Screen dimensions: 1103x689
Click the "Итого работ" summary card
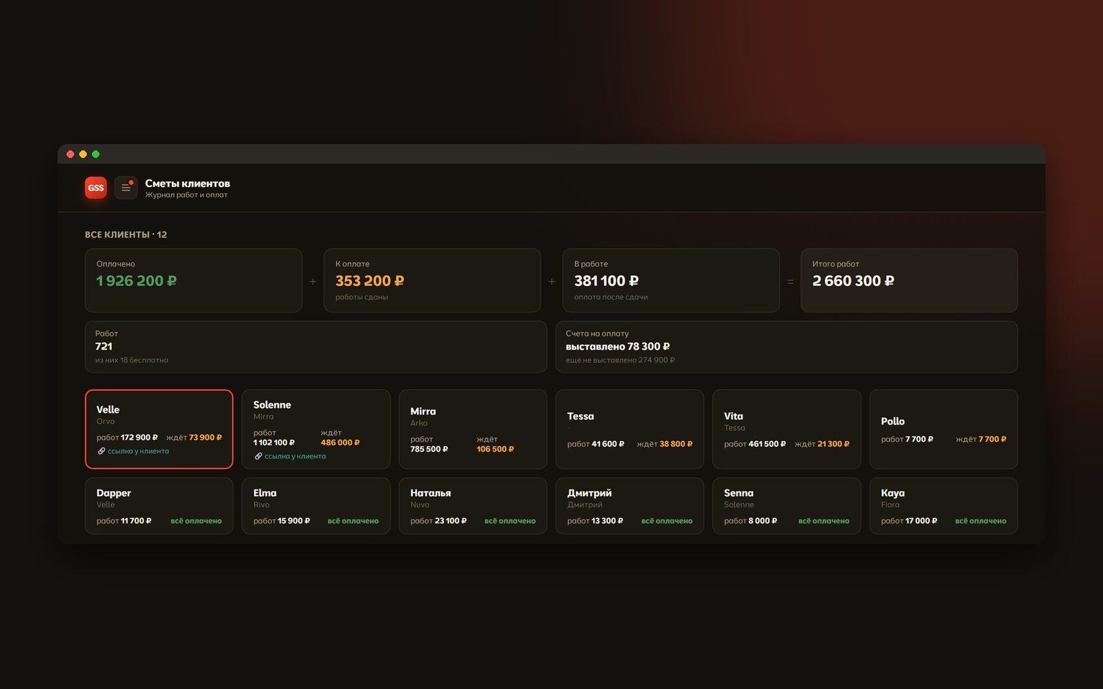tap(909, 280)
